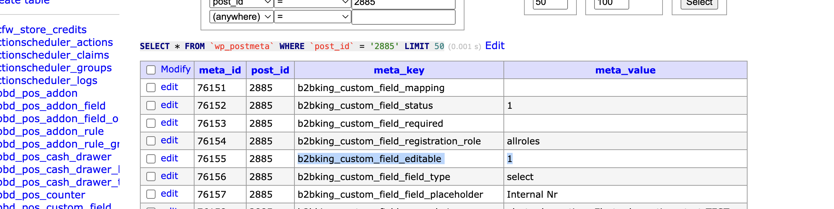Open the actionscheduler_logs table in sidebar
Image resolution: width=834 pixels, height=209 pixels.
pos(49,80)
